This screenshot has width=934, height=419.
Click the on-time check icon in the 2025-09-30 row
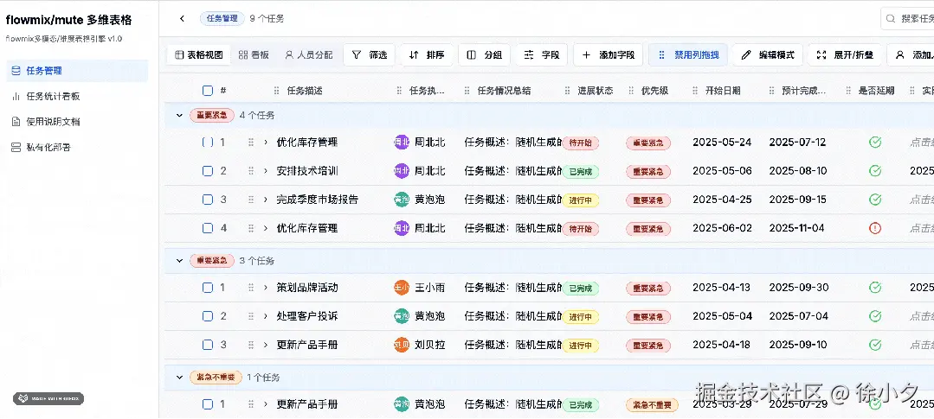pos(875,288)
